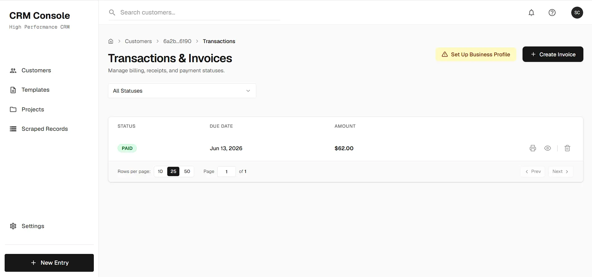
Task: Click the Templates document icon
Action: [x=13, y=90]
